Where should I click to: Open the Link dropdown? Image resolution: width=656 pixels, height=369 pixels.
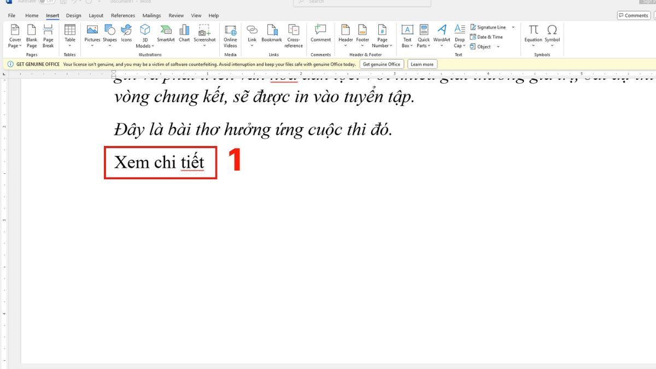pos(252,46)
